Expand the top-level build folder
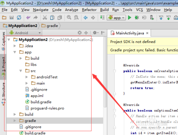This screenshot has height=135, width=178. (15, 114)
